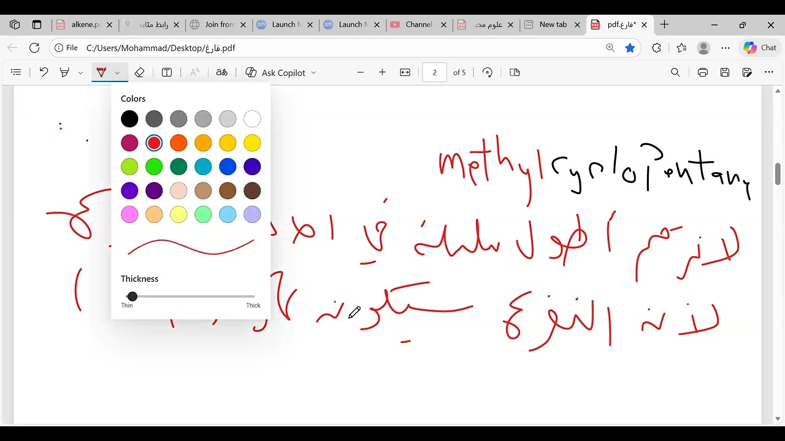
Task: Open the Favorites list icon
Action: point(681,48)
